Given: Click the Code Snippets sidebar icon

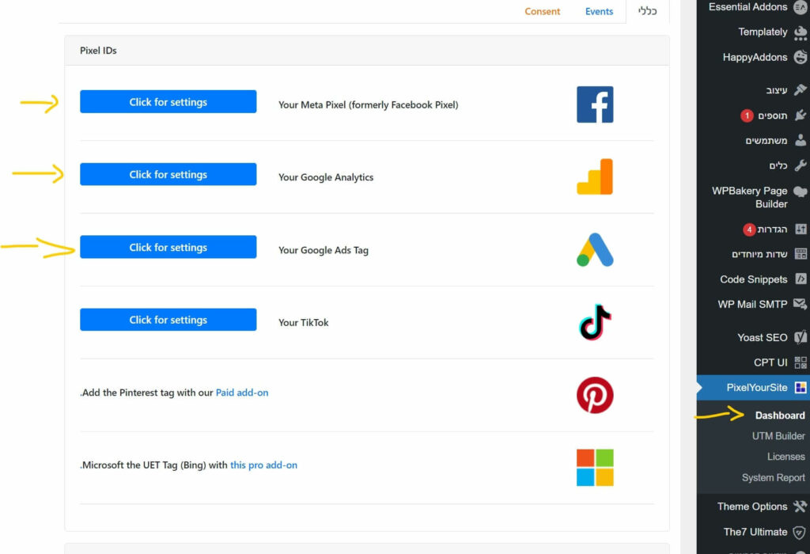Looking at the screenshot, I should coord(801,279).
